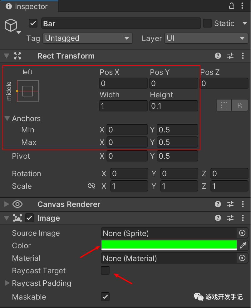Click the Rotation X field
This screenshot has width=251, height=308.
pyautogui.click(x=129, y=173)
